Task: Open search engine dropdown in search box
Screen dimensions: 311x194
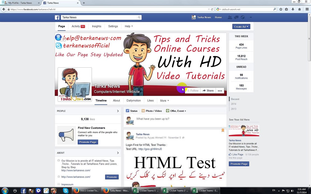Action: 219,9
